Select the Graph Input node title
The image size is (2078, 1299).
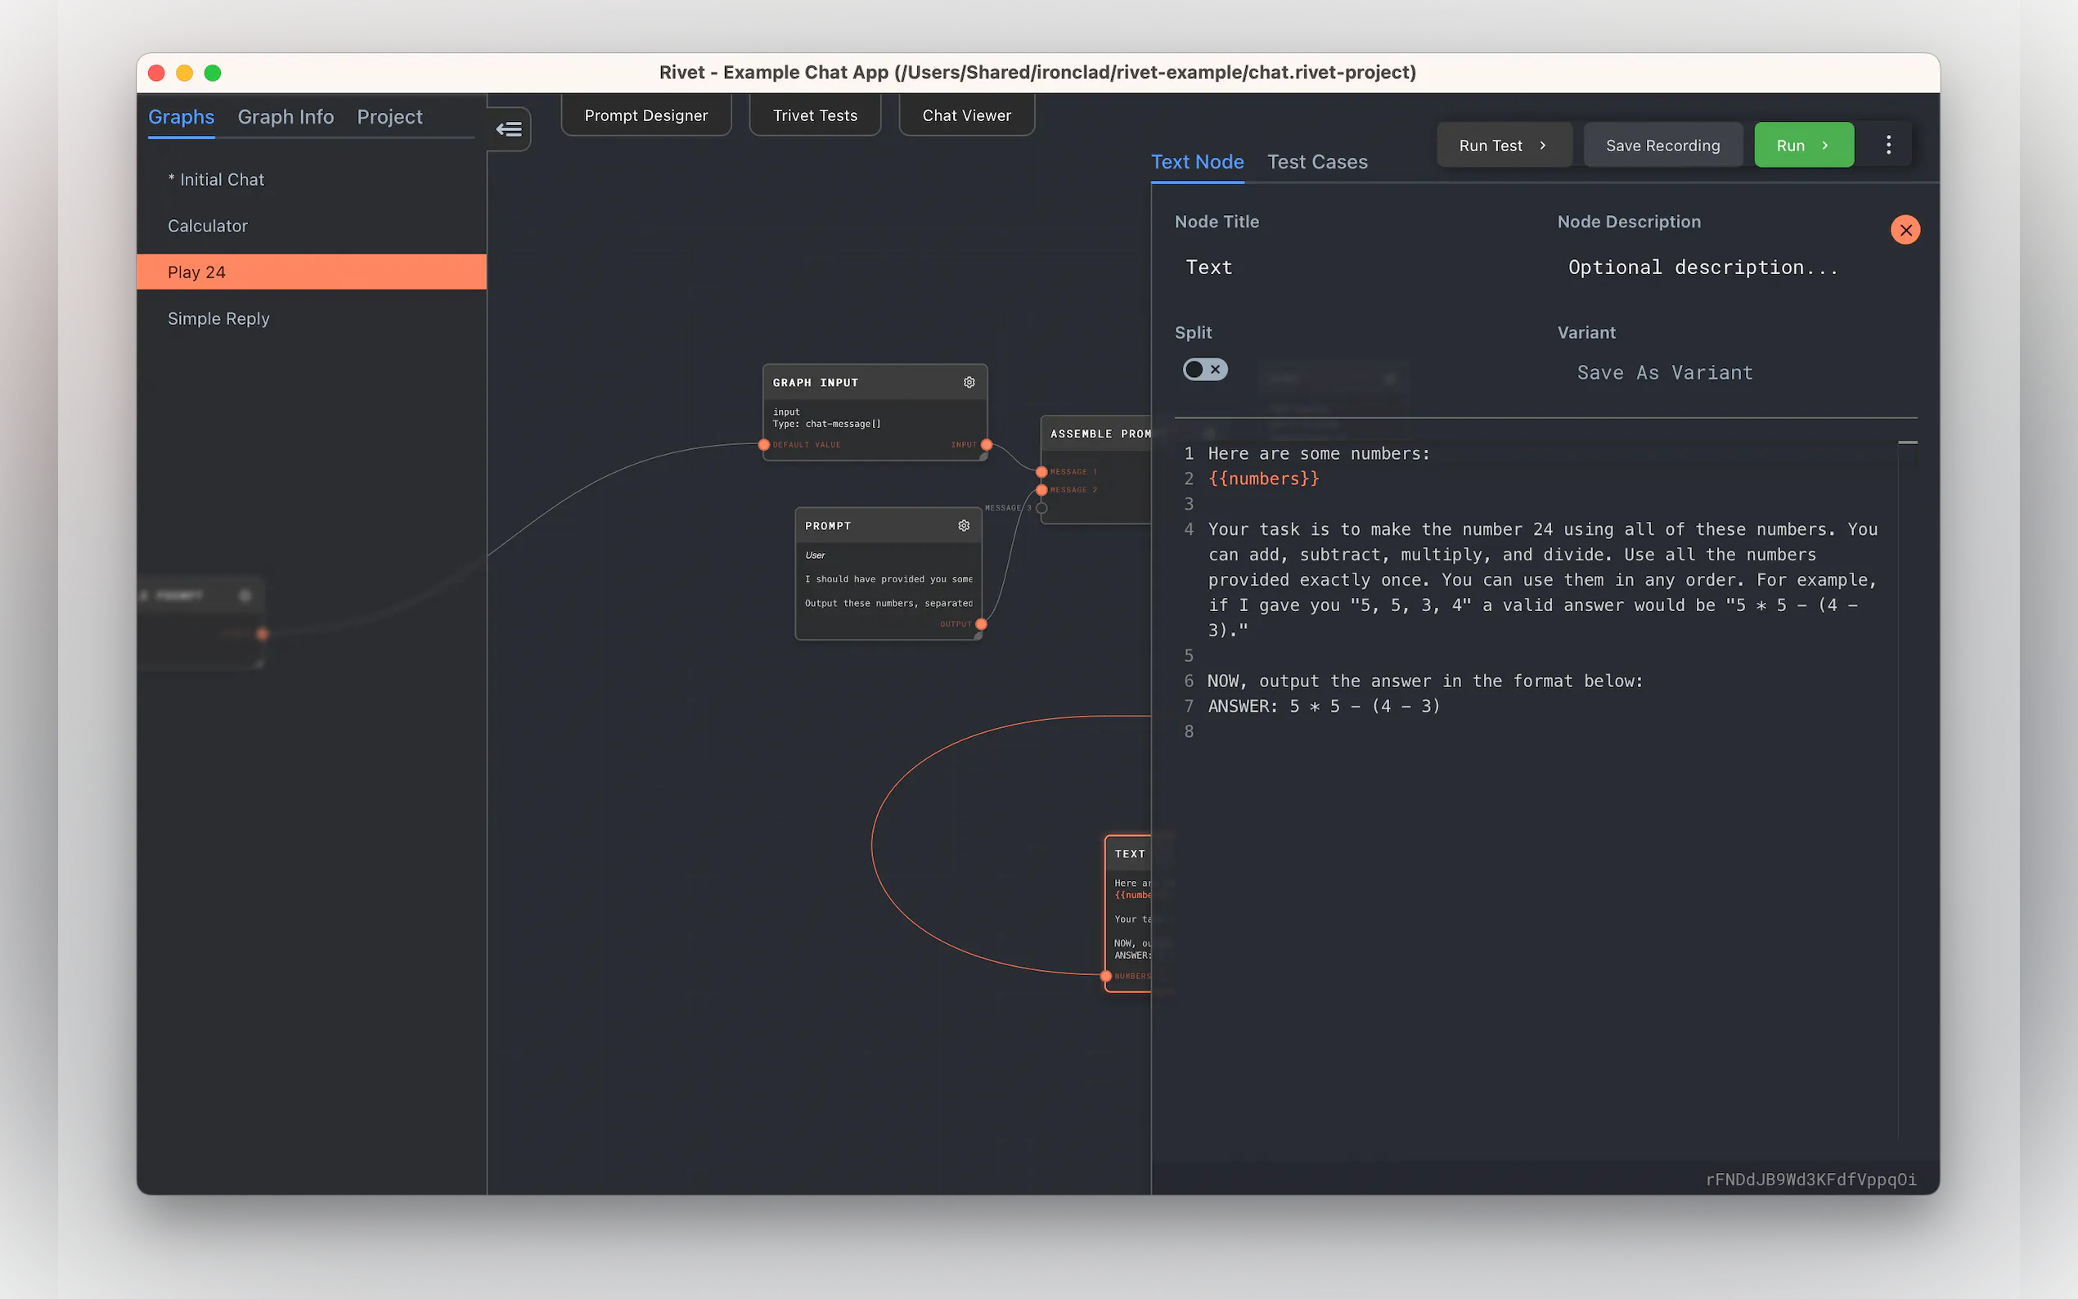tap(814, 382)
